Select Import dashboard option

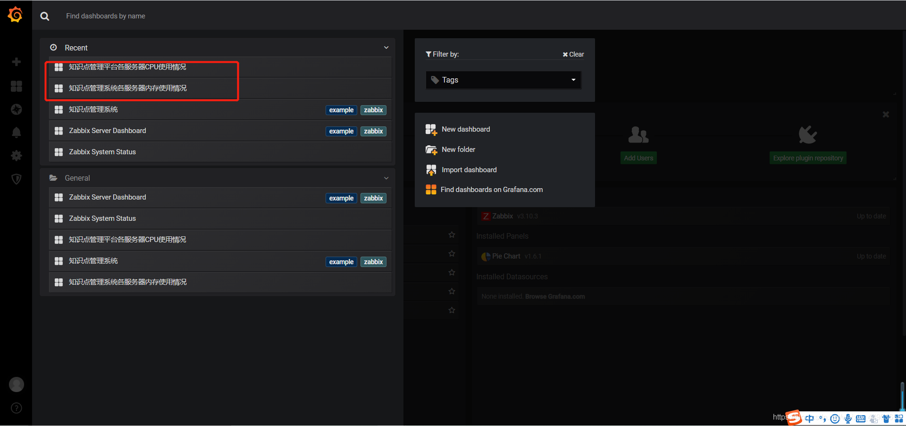click(469, 170)
